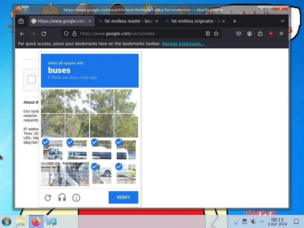Switch to the 'fat endless reader' tab
The width and height of the screenshot is (304, 228).
tap(128, 21)
